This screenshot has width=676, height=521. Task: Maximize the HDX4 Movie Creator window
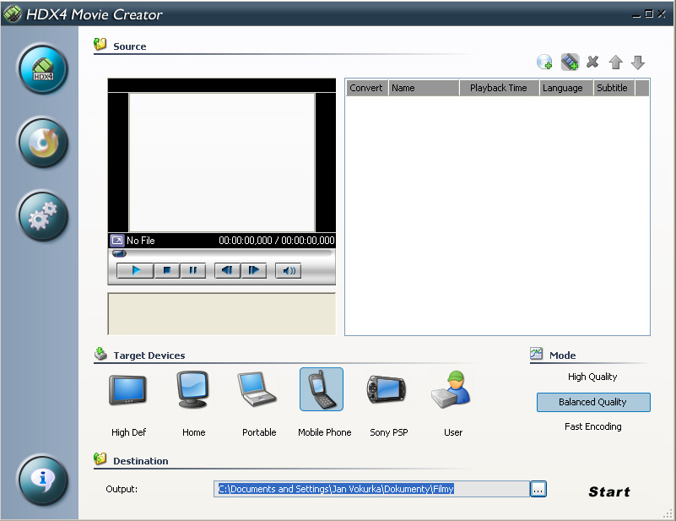click(649, 14)
